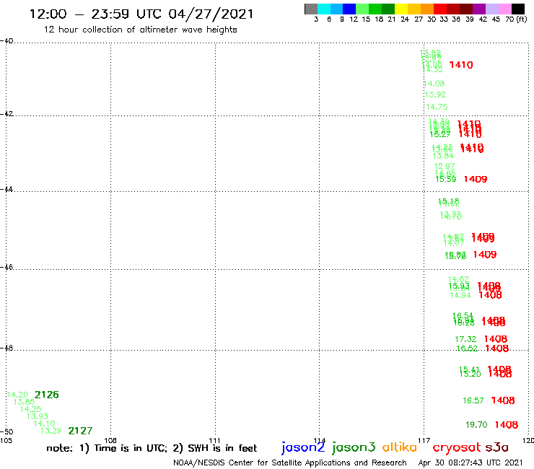This screenshot has height=469, width=534.
Task: Pick the black swatch at the scale's end
Action: click(518, 9)
